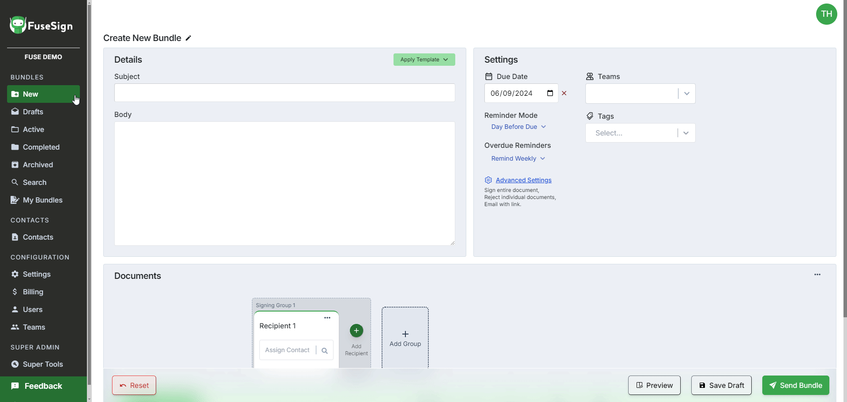The width and height of the screenshot is (847, 402).
Task: Click the pencil icon beside Create New Bundle
Action: click(188, 38)
